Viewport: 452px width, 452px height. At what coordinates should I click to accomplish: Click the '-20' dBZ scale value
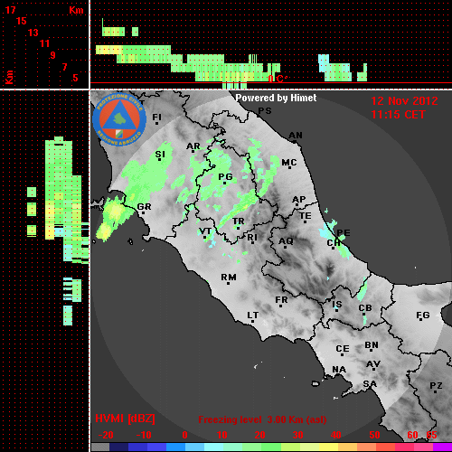[106, 435]
